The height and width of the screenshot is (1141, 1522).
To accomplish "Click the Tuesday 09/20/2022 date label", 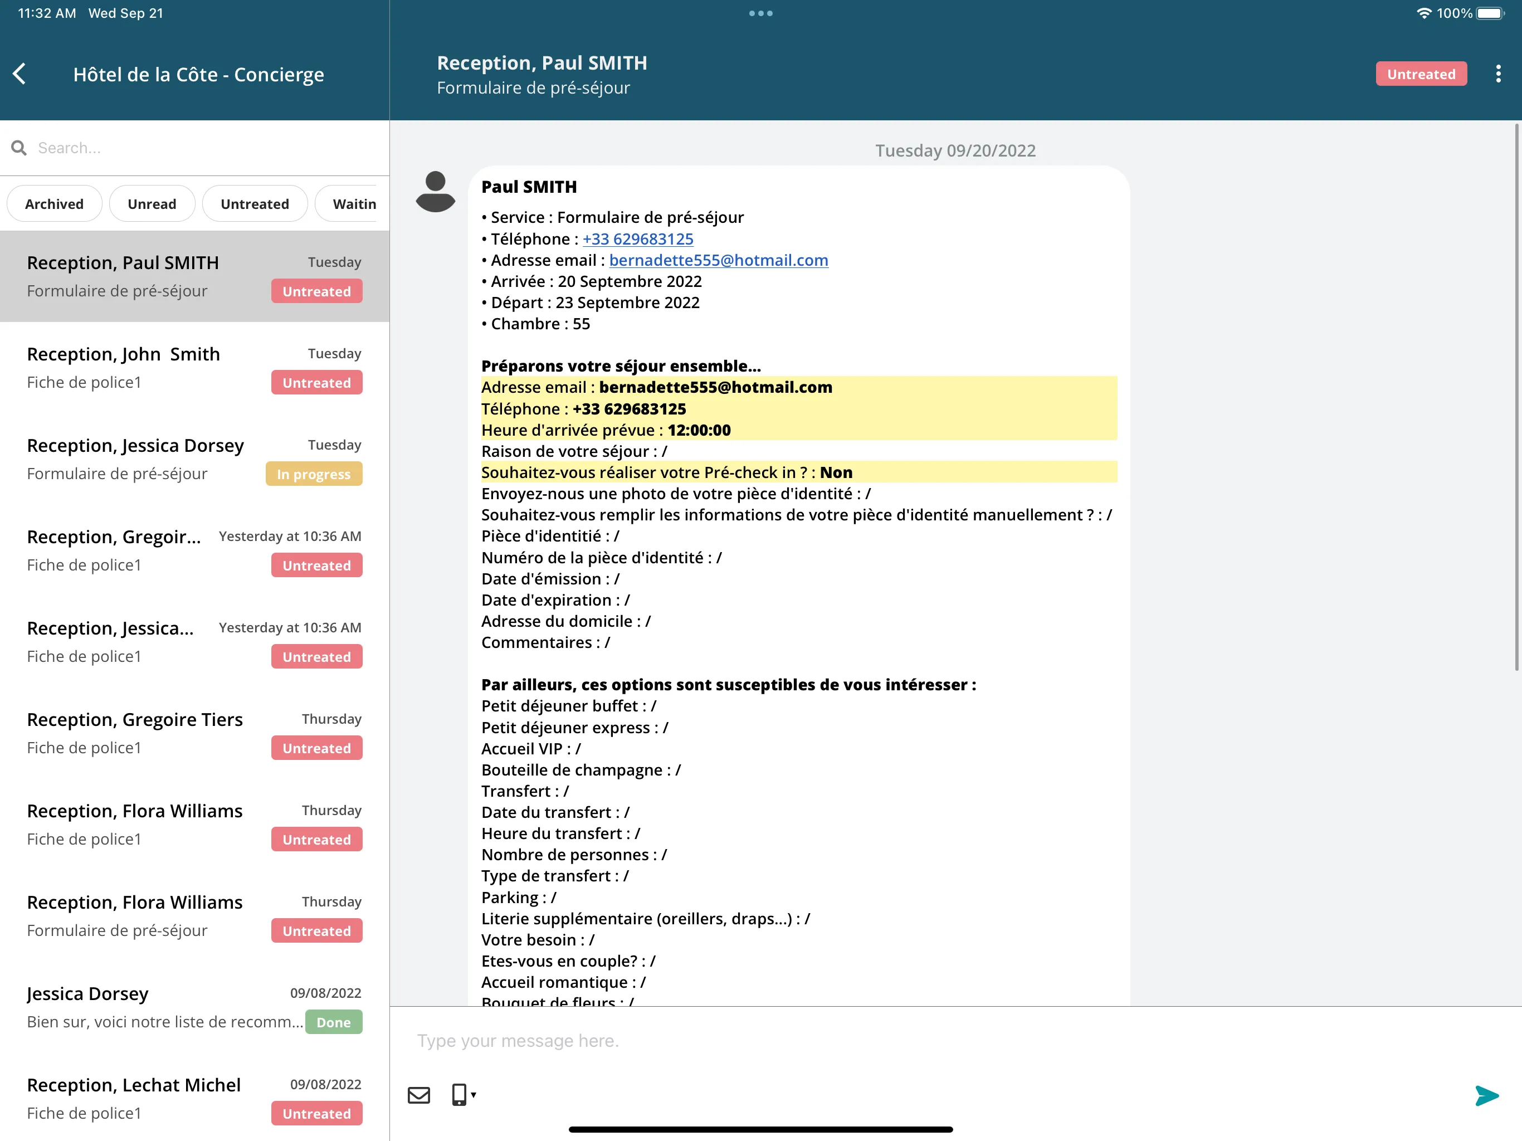I will (x=955, y=150).
